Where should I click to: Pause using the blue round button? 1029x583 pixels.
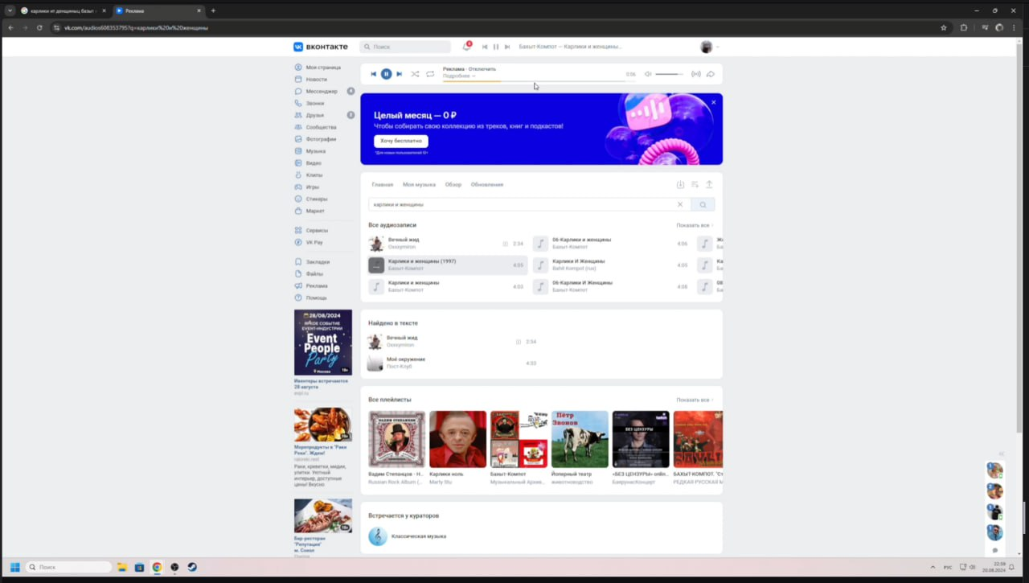386,74
